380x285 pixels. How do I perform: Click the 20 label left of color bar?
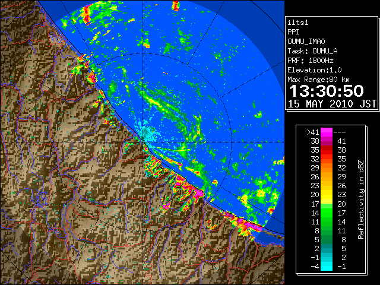click(315, 195)
